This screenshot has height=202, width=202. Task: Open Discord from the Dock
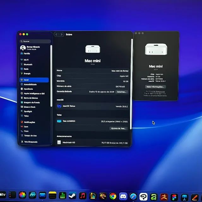(x=123, y=196)
